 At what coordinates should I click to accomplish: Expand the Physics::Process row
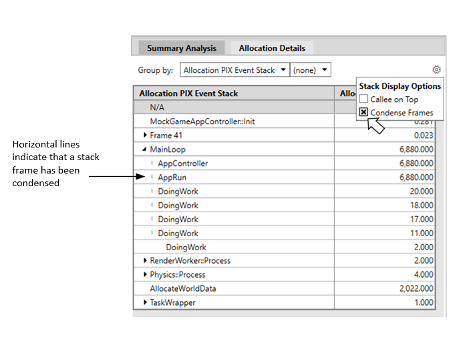(x=145, y=274)
